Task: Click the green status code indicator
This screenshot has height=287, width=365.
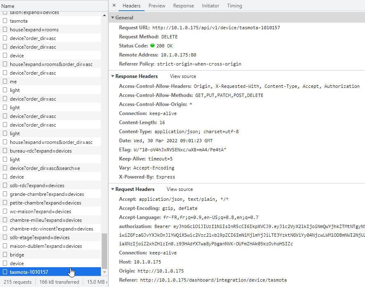Action: [152, 45]
